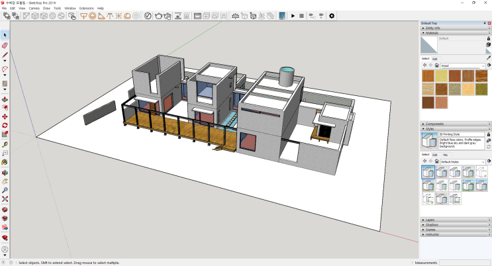The image size is (492, 266).
Task: Open the Camera menu
Action: 34,8
